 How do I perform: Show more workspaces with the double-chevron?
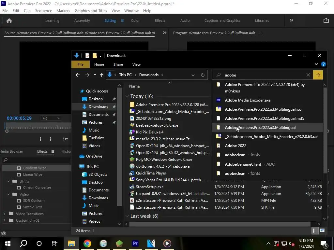(x=291, y=20)
